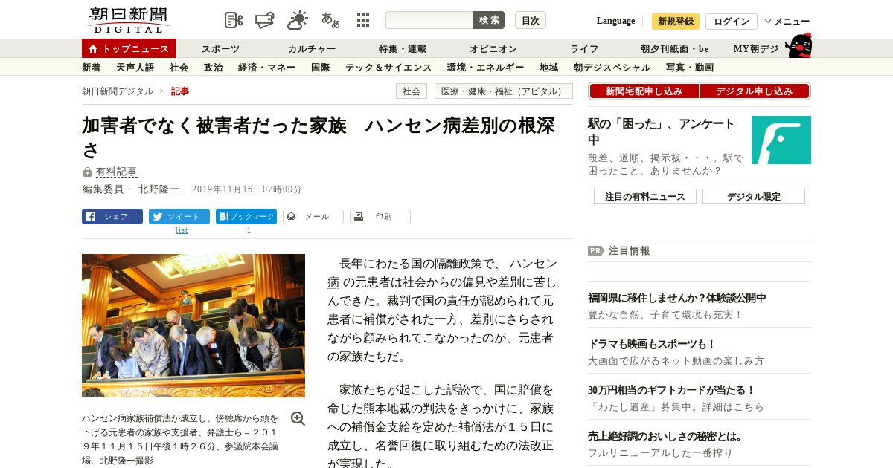
Task: Open 国際 in the sub navigation
Action: pyautogui.click(x=321, y=68)
